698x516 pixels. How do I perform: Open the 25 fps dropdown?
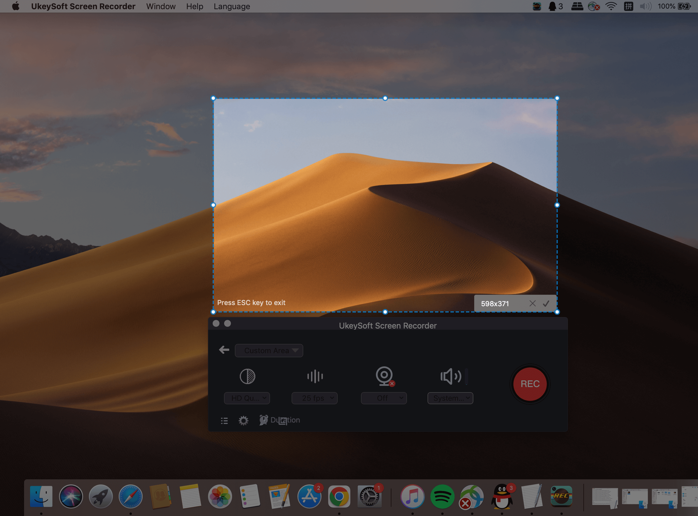(x=314, y=398)
